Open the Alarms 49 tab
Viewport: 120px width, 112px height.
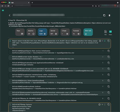(31, 32)
